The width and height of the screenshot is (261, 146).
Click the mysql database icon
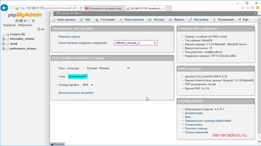7,44
